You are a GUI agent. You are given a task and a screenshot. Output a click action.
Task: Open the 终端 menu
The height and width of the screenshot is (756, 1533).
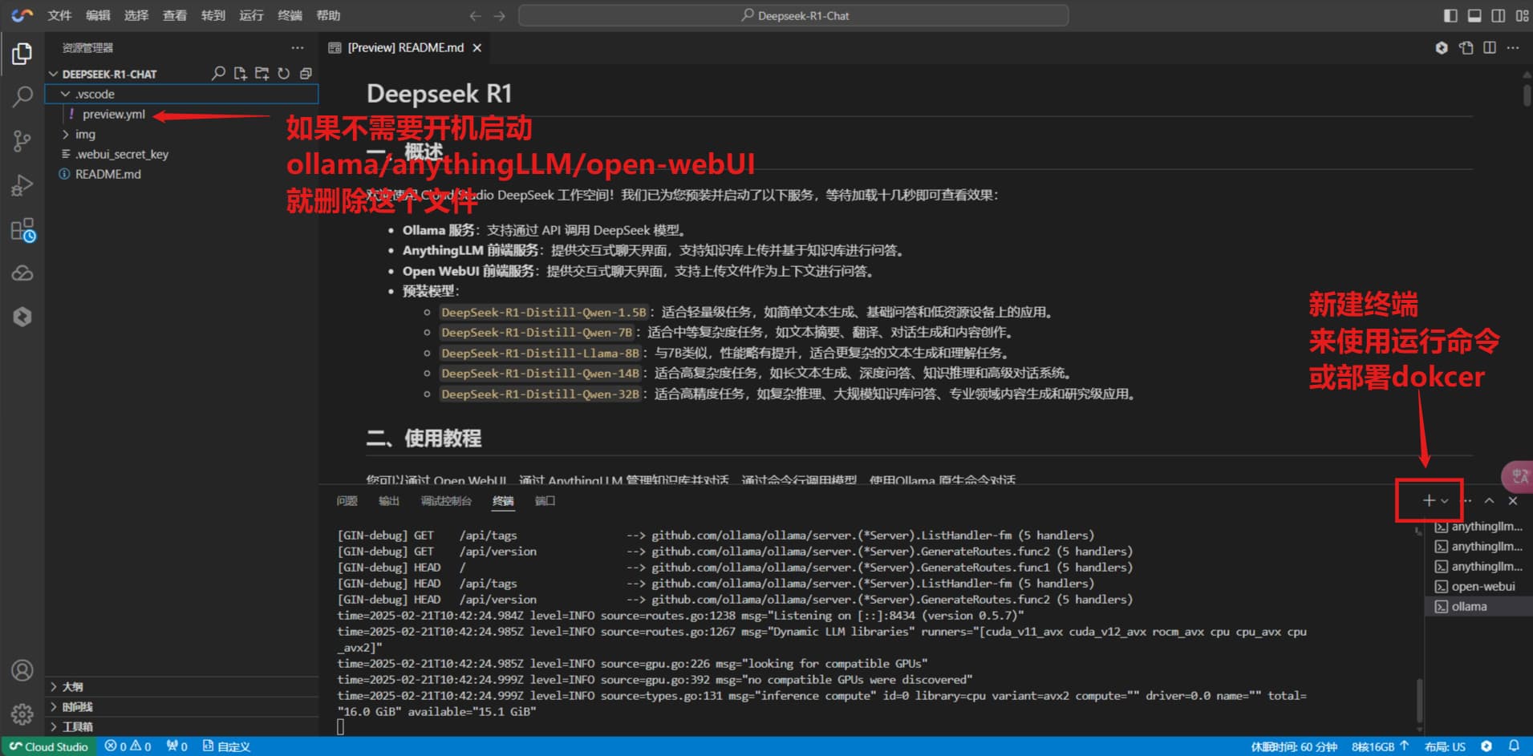(x=290, y=15)
